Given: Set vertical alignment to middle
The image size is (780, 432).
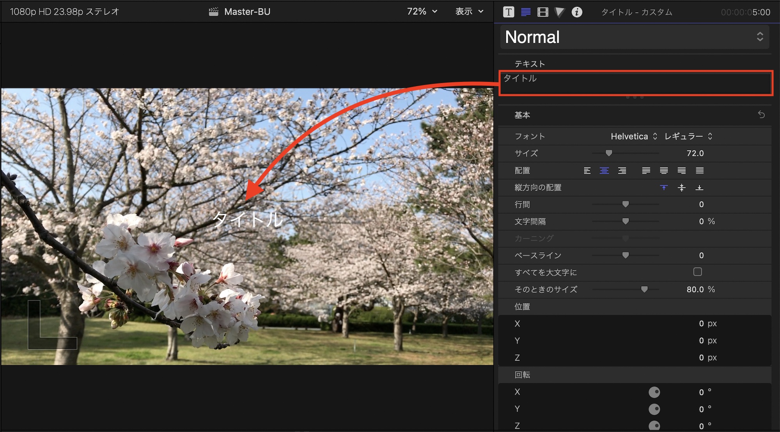Looking at the screenshot, I should [681, 188].
